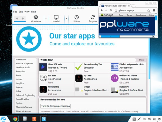Open the Fonts category
The width and height of the screenshot is (162, 122).
19,75
